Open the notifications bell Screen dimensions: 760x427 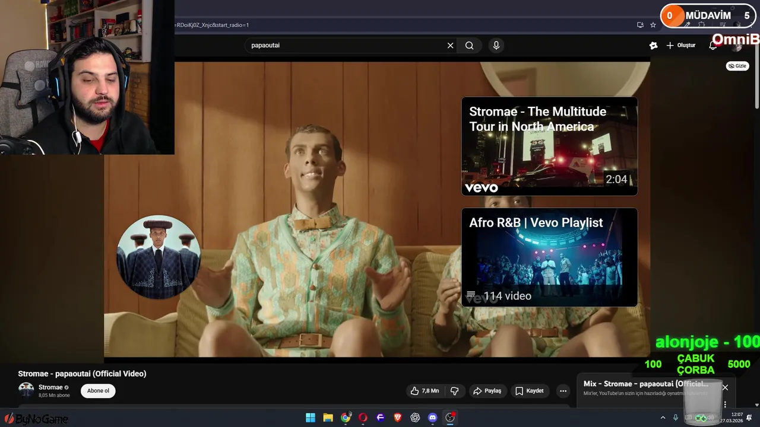point(713,46)
